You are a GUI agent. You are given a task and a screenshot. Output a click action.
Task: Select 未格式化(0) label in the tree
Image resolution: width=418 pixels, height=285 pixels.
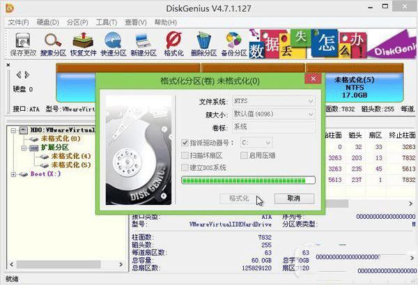[61, 139]
